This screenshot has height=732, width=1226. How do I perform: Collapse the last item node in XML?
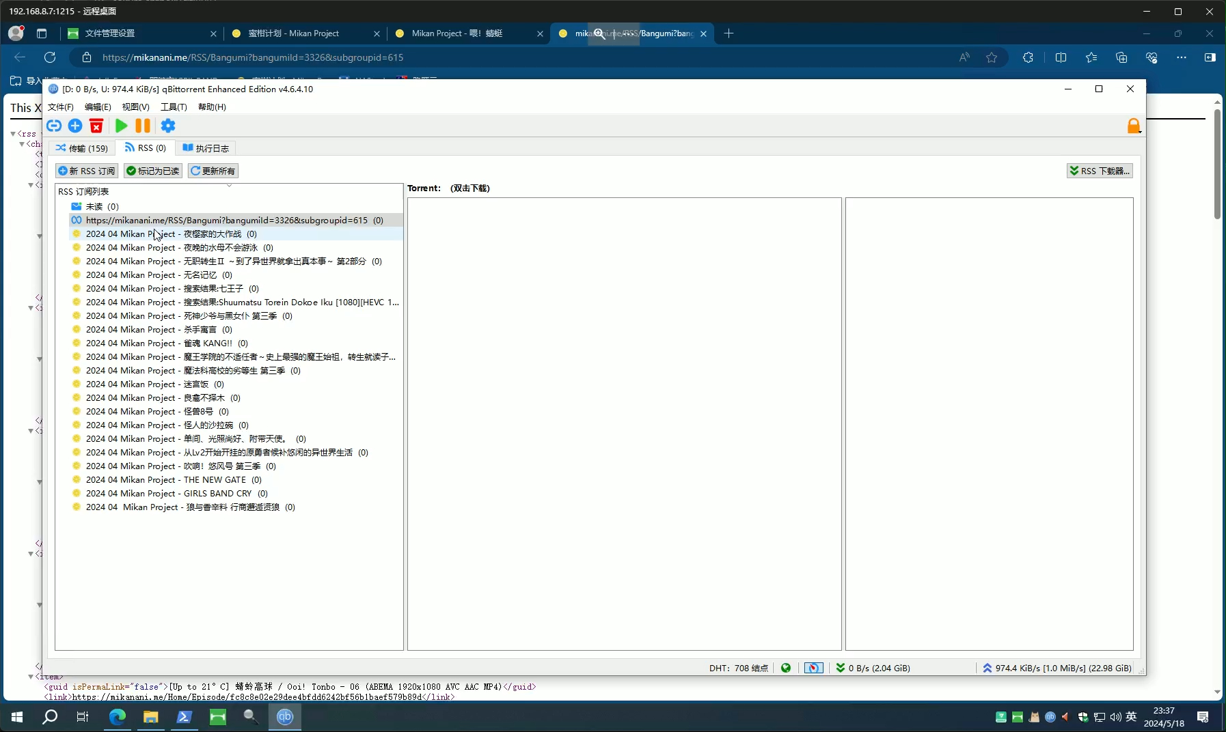[31, 677]
